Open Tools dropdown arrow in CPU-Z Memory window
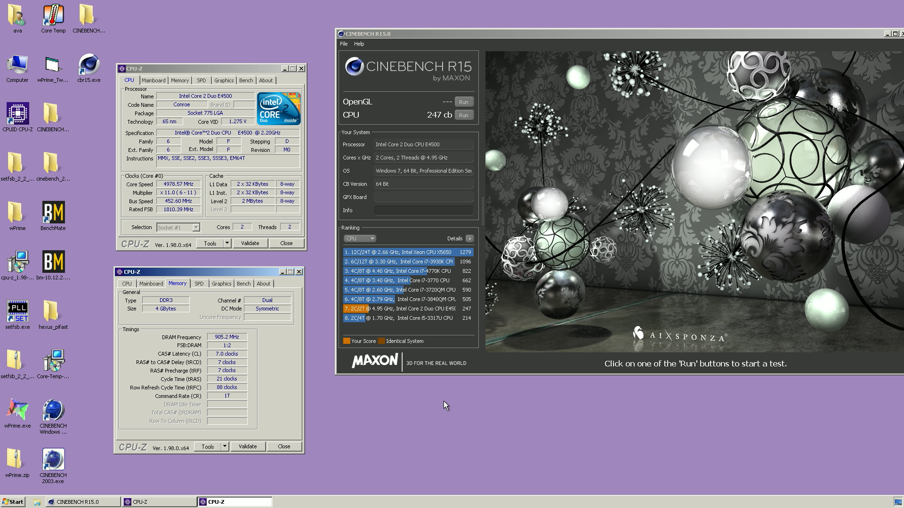Image resolution: width=904 pixels, height=508 pixels. 225,446
